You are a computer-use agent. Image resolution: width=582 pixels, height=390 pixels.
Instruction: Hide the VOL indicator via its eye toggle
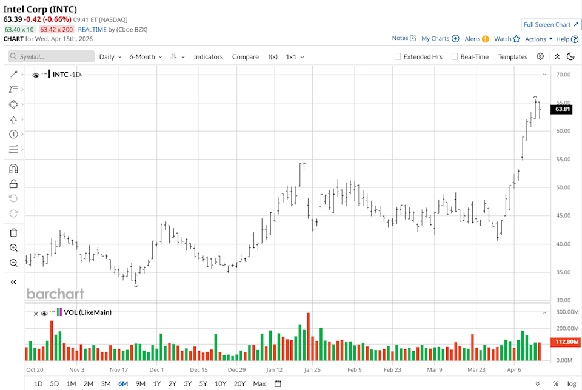click(x=43, y=313)
